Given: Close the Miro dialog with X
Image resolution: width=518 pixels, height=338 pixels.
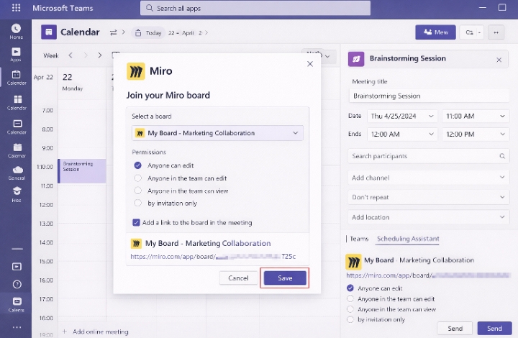Looking at the screenshot, I should click(310, 64).
